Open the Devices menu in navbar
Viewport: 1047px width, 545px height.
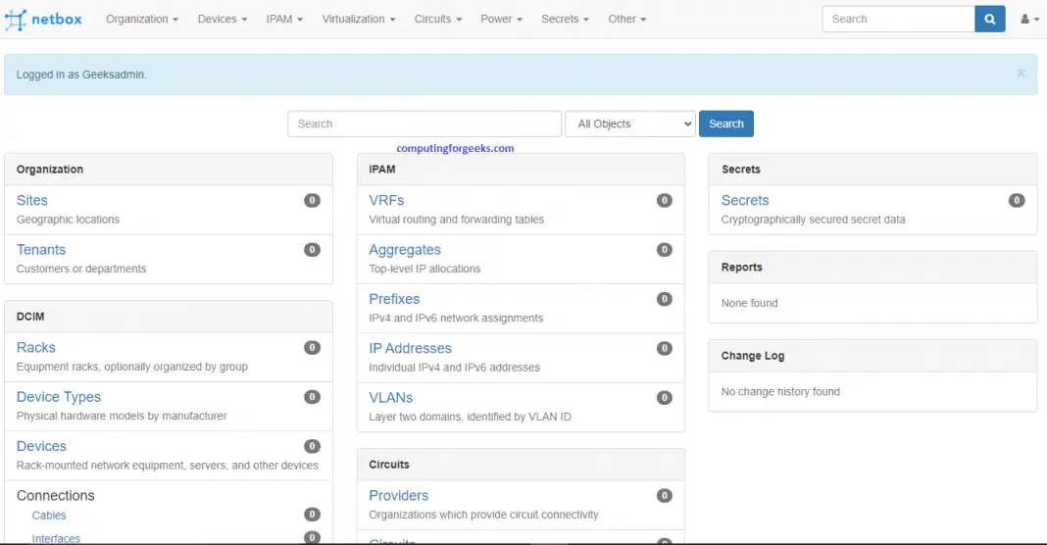[223, 19]
